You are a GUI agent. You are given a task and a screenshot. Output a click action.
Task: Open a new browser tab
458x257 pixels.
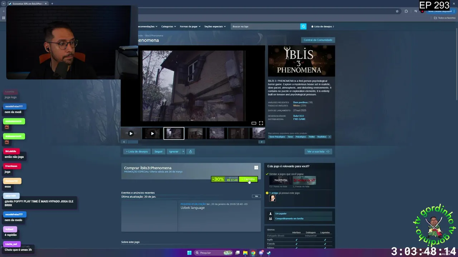(x=52, y=4)
